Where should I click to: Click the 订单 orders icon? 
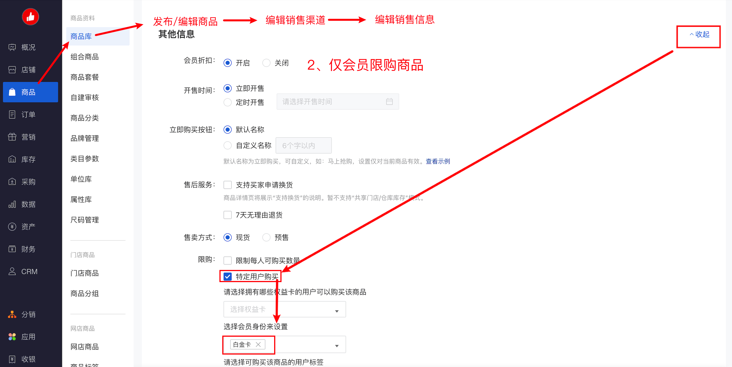click(12, 114)
